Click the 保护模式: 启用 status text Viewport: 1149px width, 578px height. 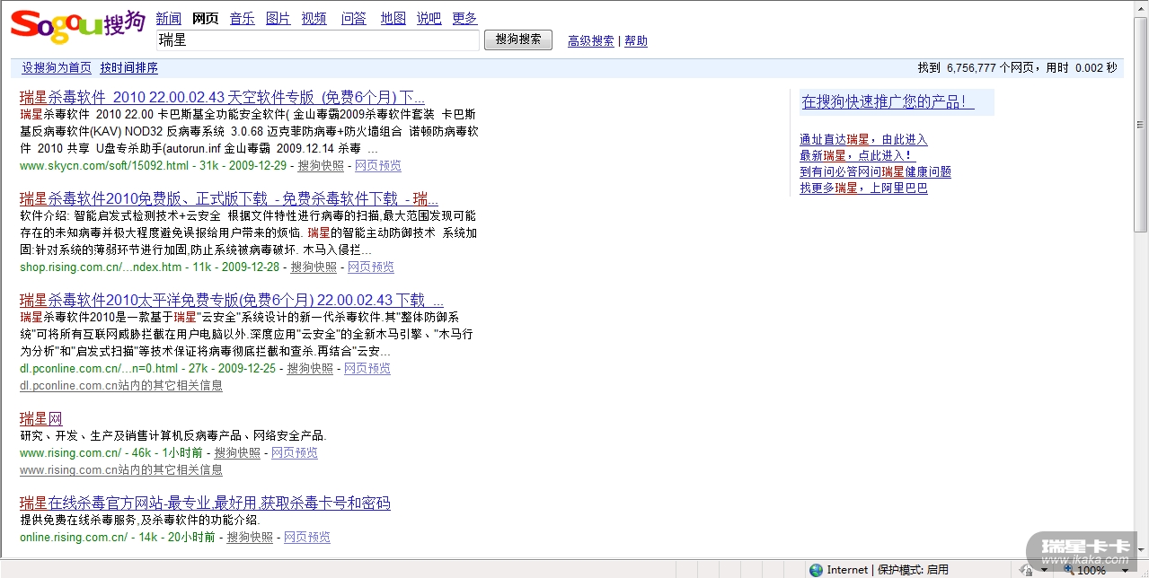913,570
